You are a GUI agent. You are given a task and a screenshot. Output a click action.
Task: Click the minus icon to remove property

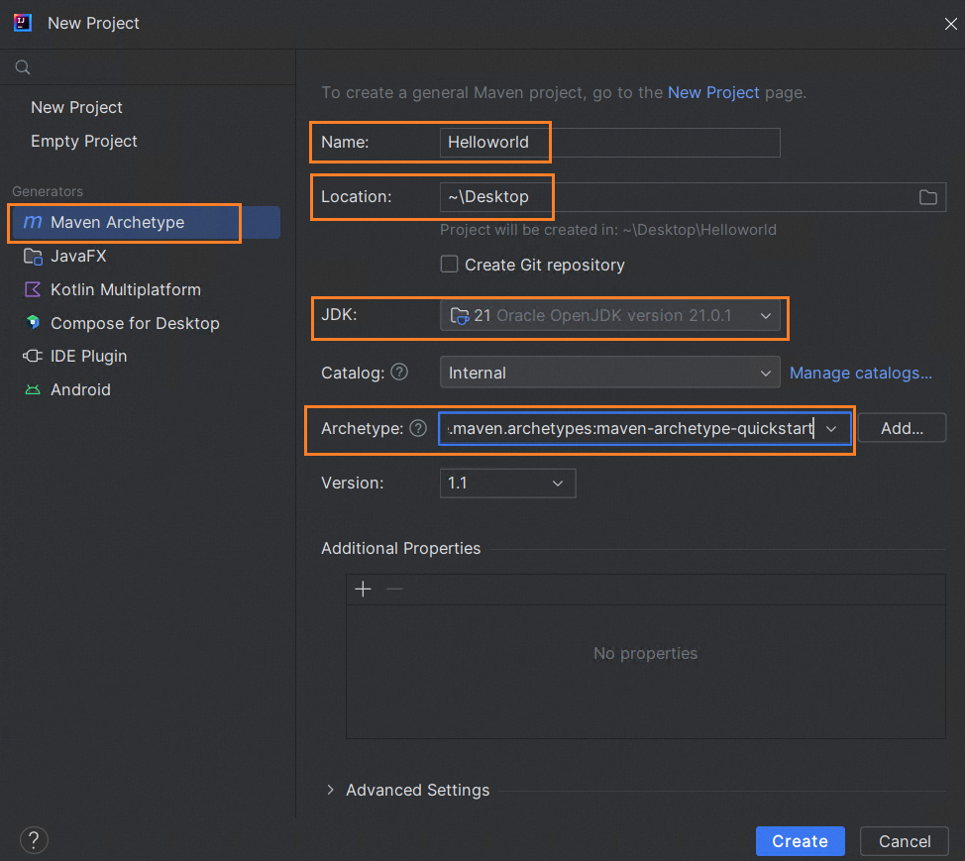[x=394, y=590]
